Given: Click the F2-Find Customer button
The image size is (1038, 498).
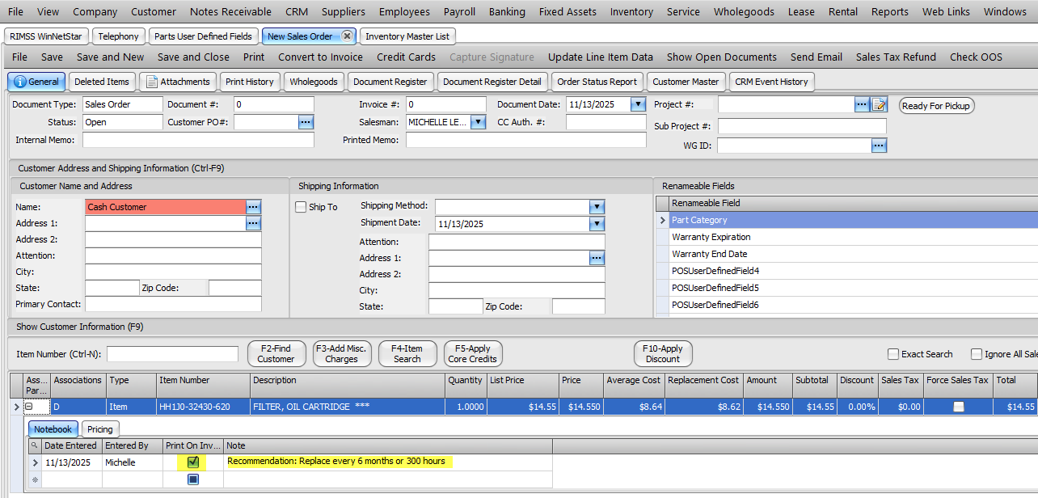Looking at the screenshot, I should [x=276, y=353].
